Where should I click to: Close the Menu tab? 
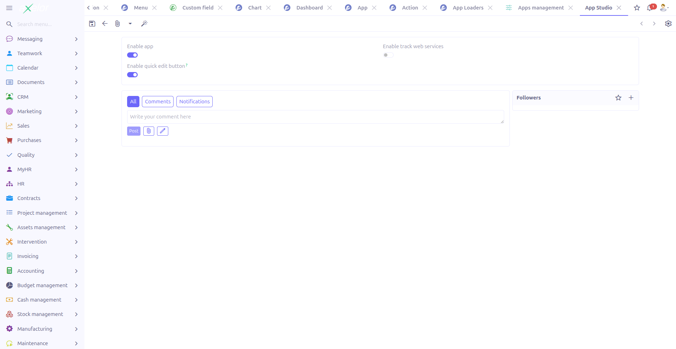click(x=154, y=8)
